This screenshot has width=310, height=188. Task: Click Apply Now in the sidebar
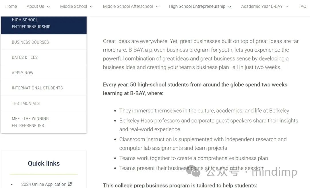tap(44, 73)
